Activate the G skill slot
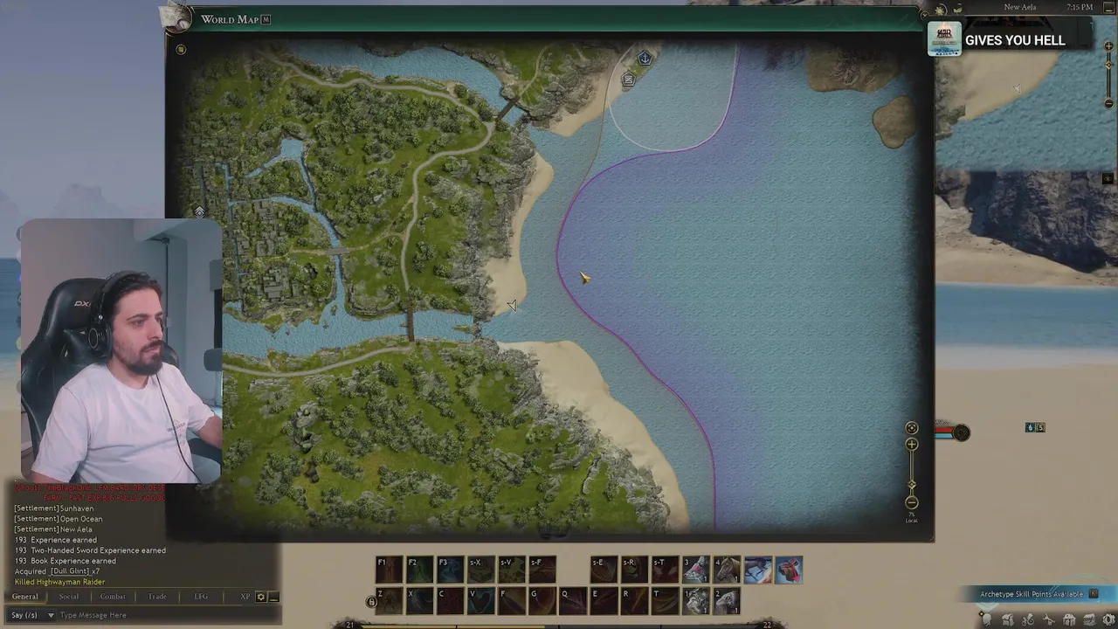Screen dimensions: 1118x629 [x=542, y=600]
